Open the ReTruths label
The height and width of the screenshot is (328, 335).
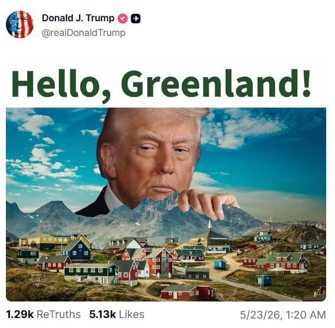[58, 314]
